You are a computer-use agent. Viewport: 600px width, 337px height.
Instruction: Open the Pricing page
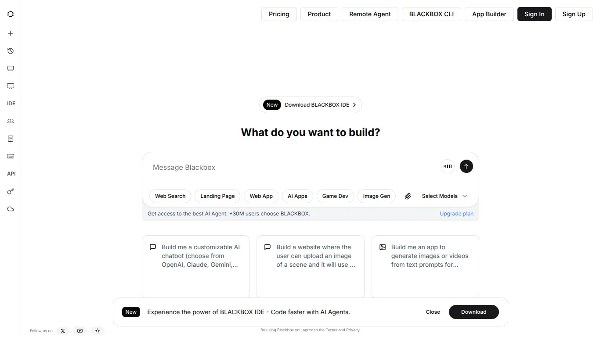pos(278,14)
